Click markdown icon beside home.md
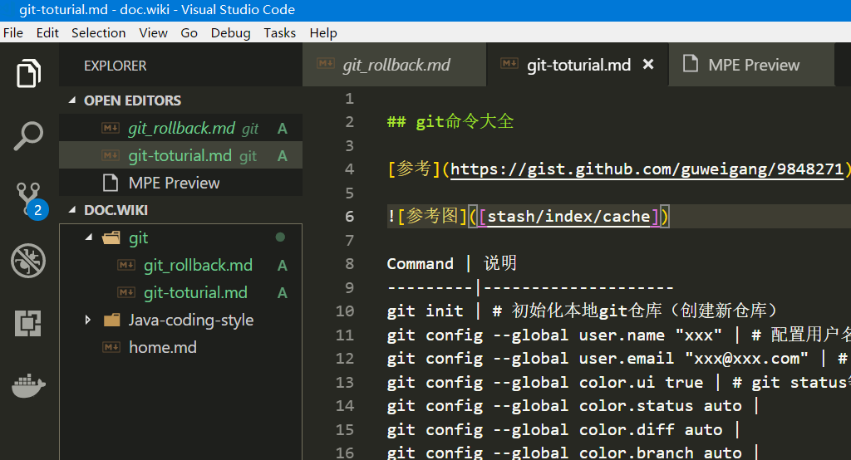Screen dimensions: 851x460 pyautogui.click(x=111, y=347)
